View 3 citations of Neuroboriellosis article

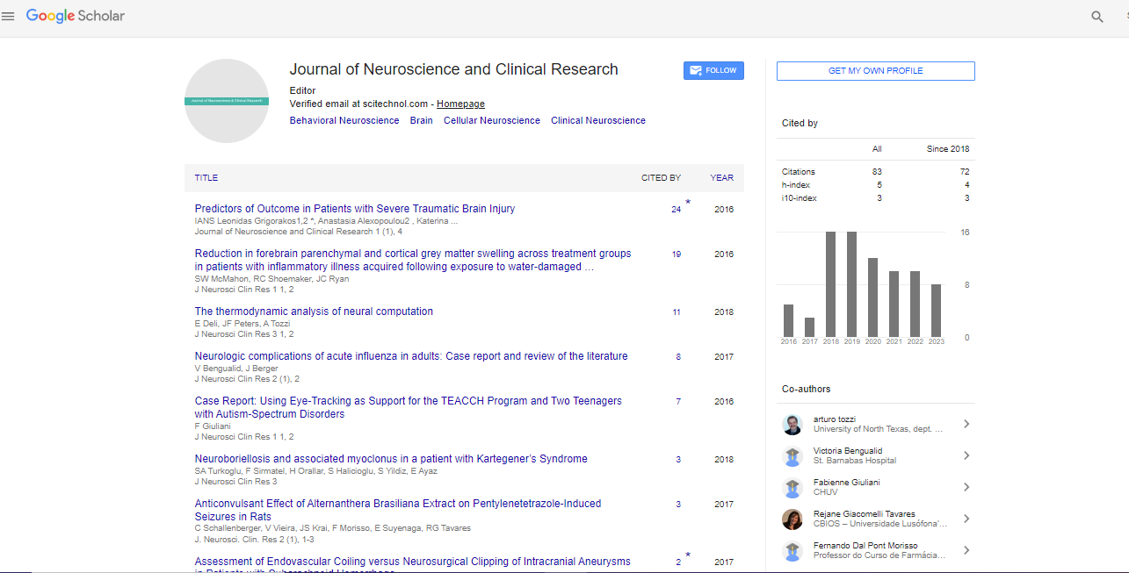678,460
